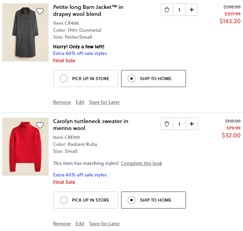Click the trash icon for the turtleneck sweater

[x=167, y=124]
